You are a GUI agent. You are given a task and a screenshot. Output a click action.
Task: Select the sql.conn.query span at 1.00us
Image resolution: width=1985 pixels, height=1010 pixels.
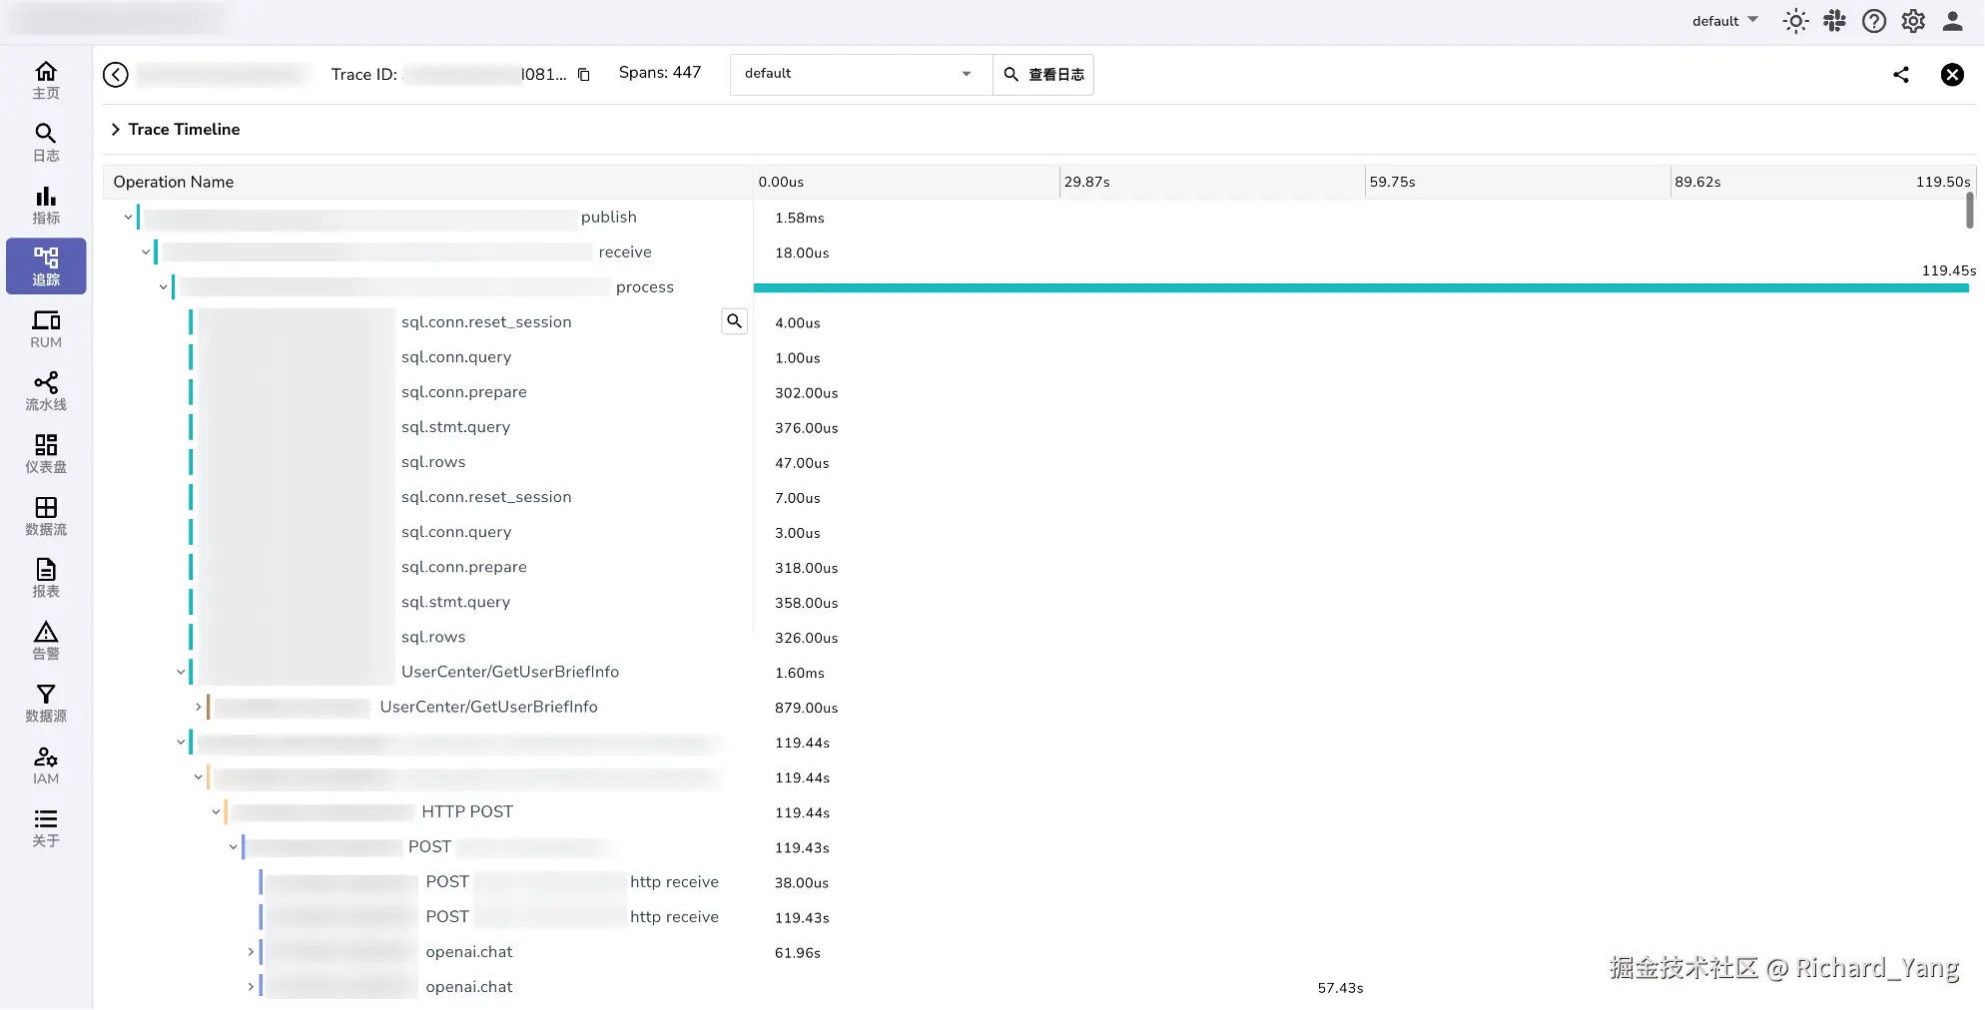(456, 357)
